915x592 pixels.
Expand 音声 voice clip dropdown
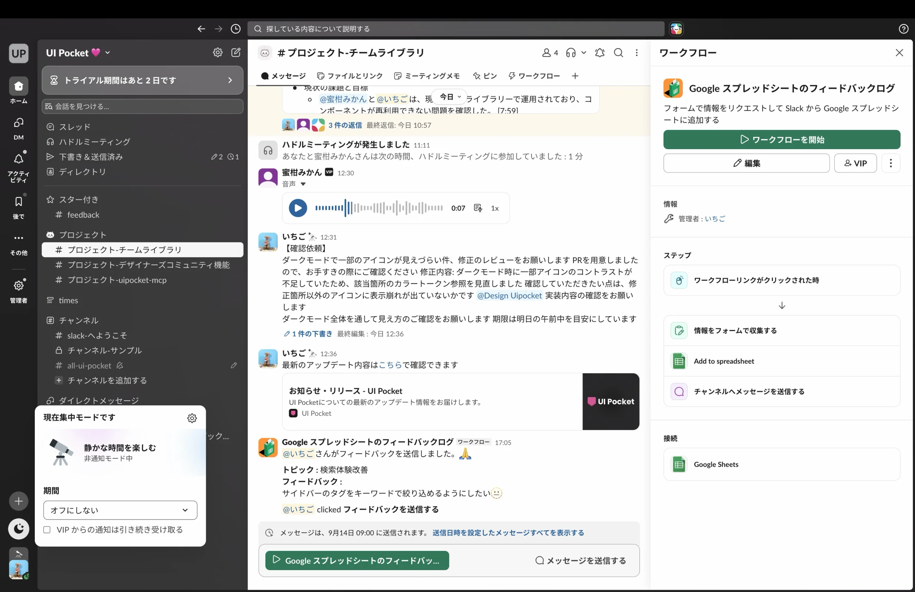click(303, 184)
